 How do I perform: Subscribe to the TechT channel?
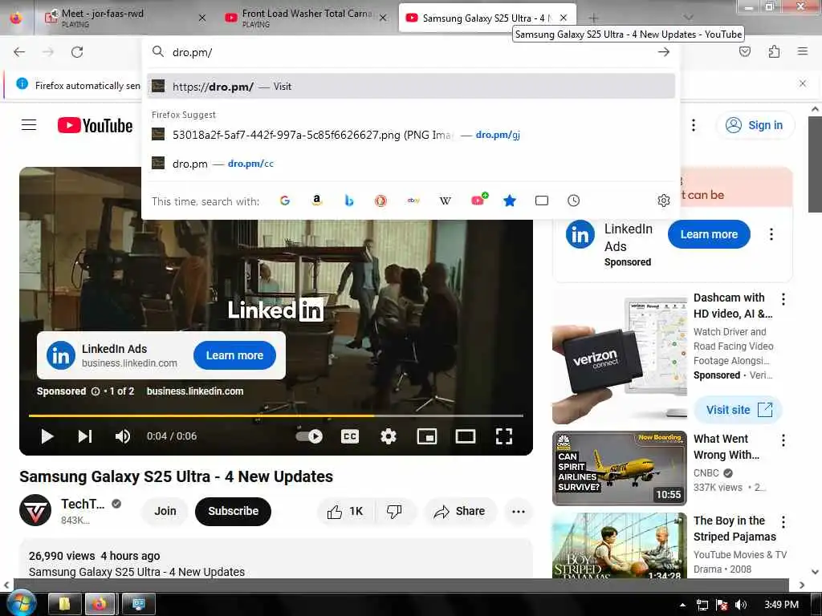coord(234,511)
